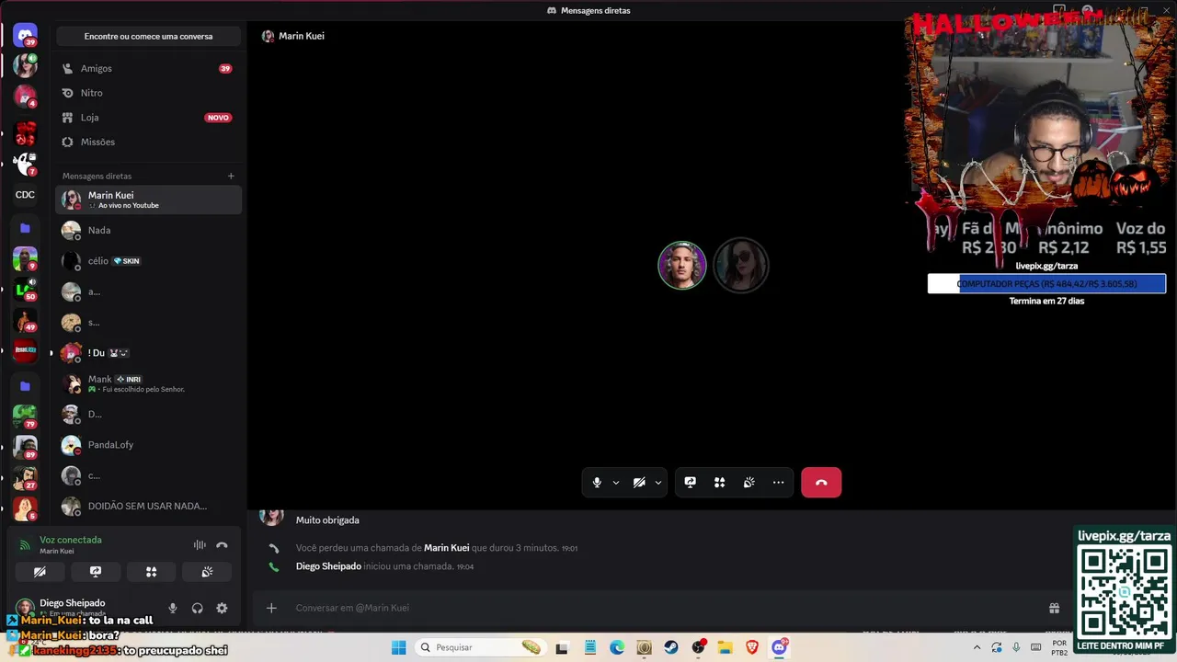Turn on camera in call control bar
This screenshot has width=1177, height=662.
point(639,483)
